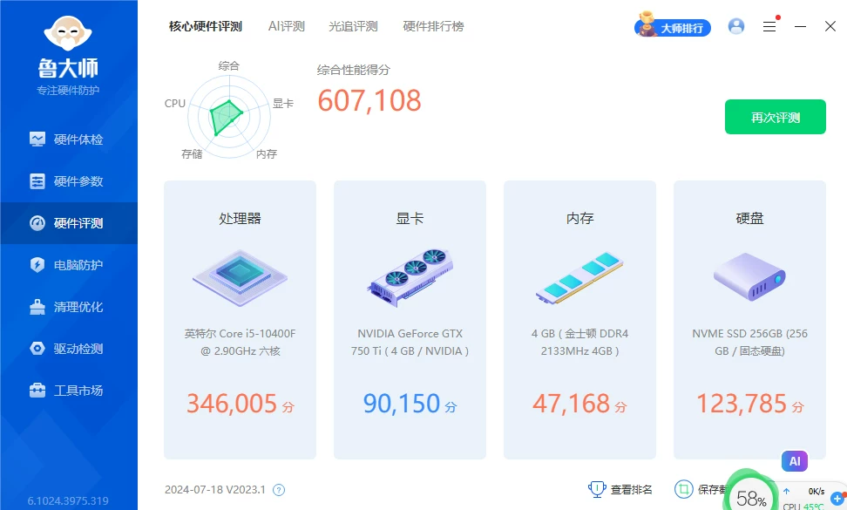Click the 查看排名 link
Screen dimensions: 847x510
tap(620, 489)
